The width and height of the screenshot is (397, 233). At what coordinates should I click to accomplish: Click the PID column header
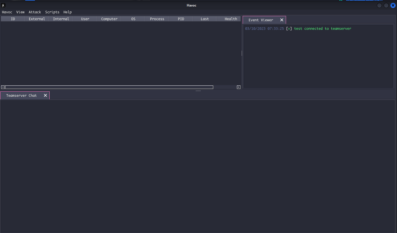pos(181,19)
